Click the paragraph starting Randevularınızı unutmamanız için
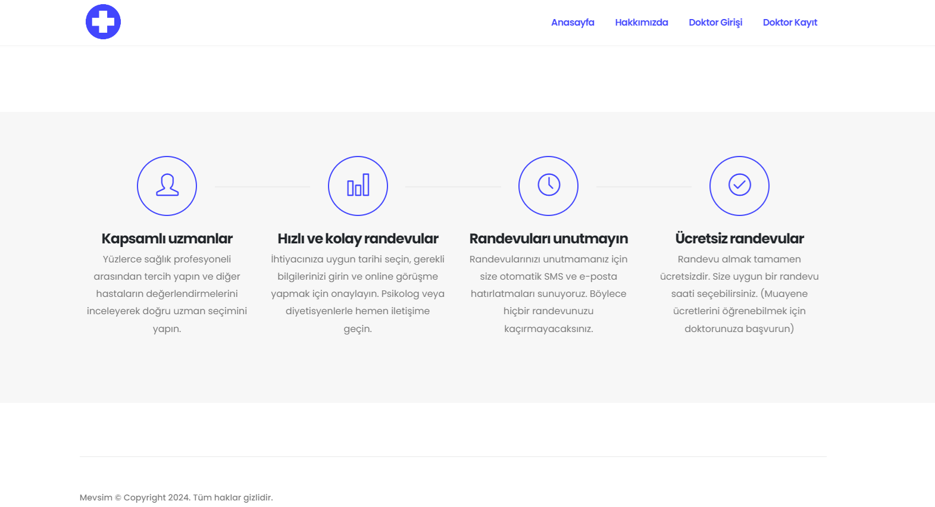Viewport: 935px width, 507px height. (548, 294)
